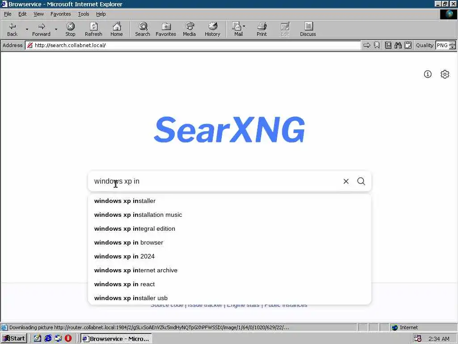Launch Opera from quick launch

pos(68,339)
